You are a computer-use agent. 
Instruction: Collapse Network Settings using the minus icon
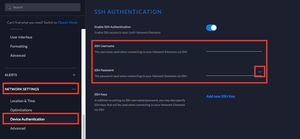click(x=74, y=89)
